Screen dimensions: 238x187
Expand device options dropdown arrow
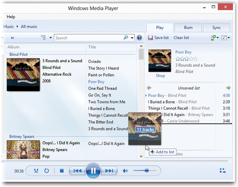pyautogui.click(x=217, y=38)
